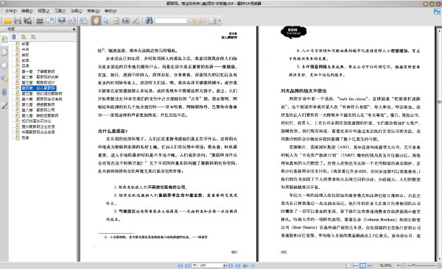
Task: Select the Hand tool
Action: (96, 21)
